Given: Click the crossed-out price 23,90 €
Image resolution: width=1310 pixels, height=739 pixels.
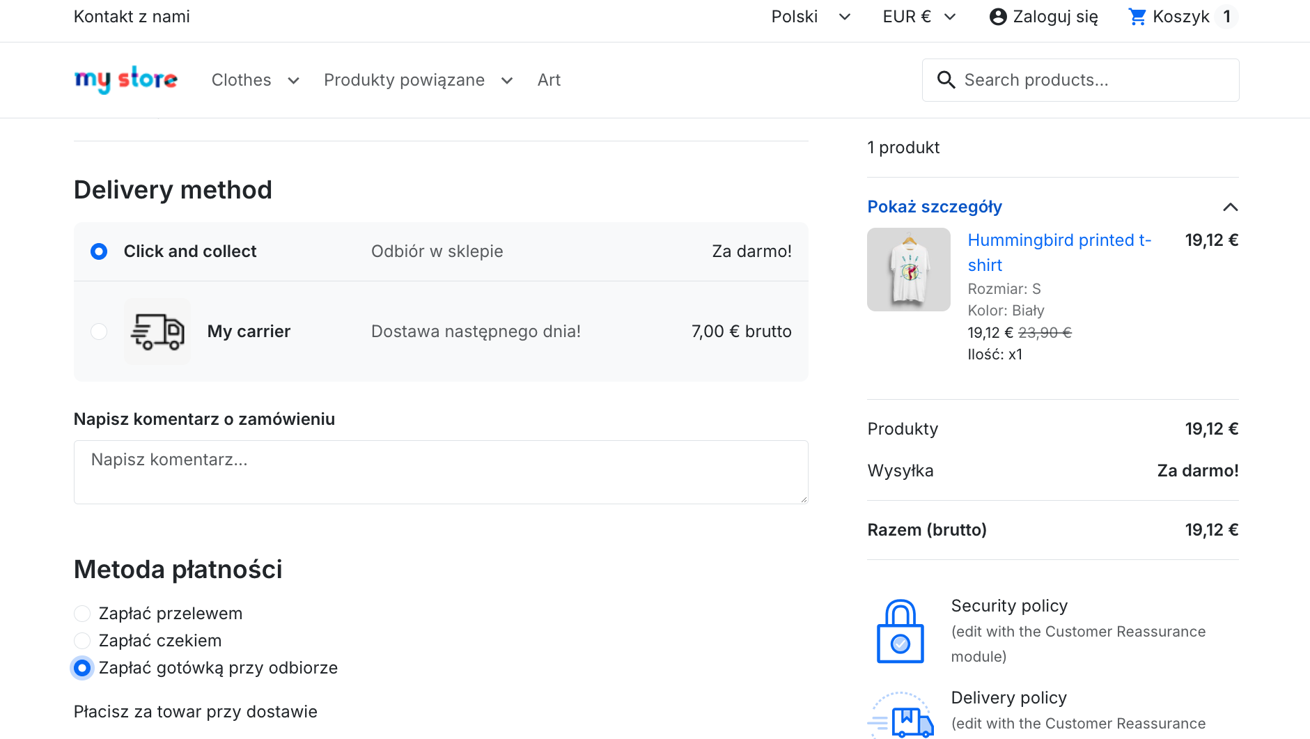Looking at the screenshot, I should tap(1045, 333).
